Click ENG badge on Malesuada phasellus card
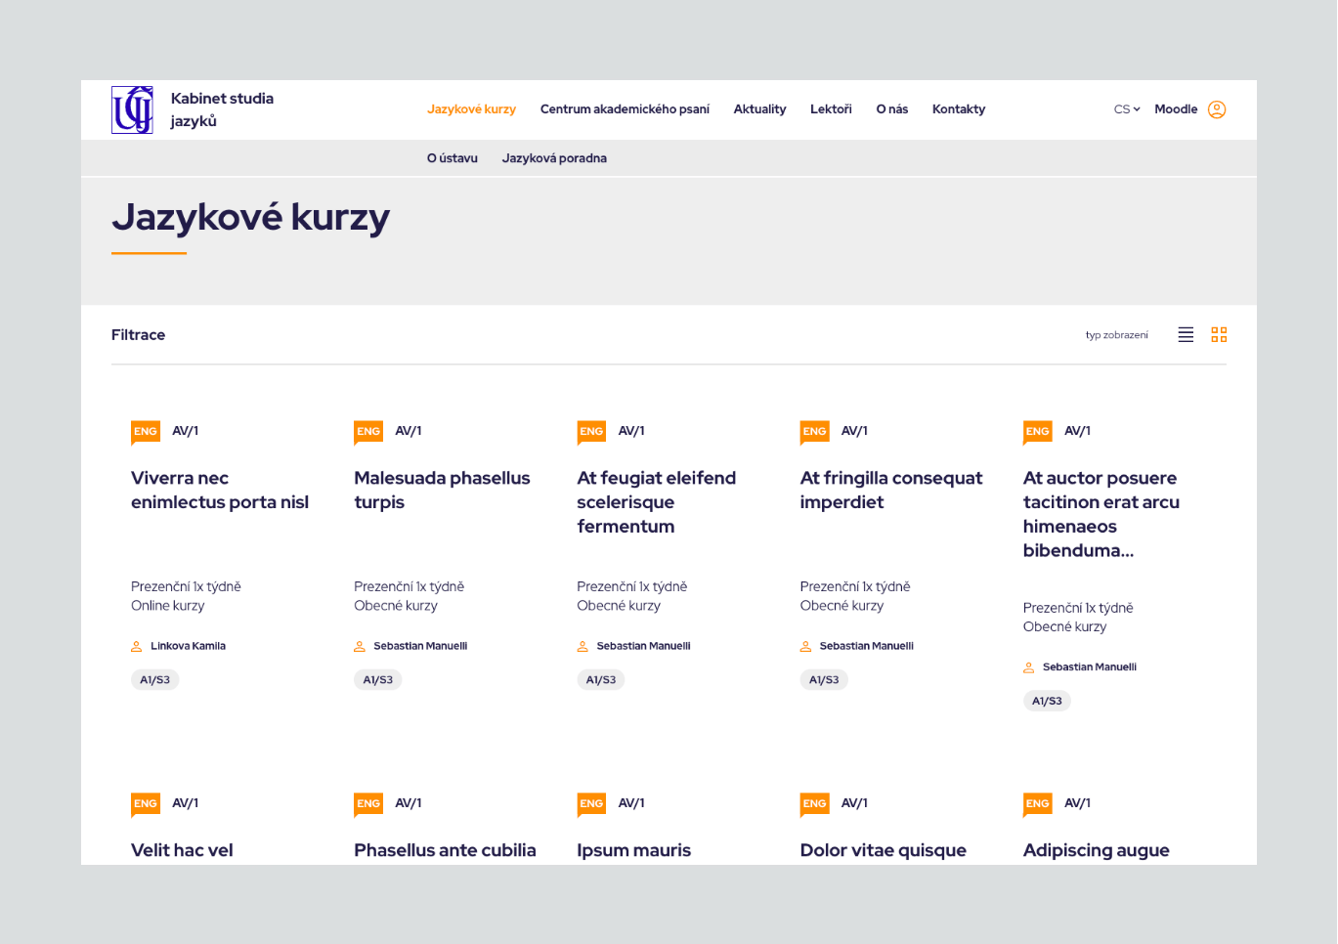 click(368, 432)
